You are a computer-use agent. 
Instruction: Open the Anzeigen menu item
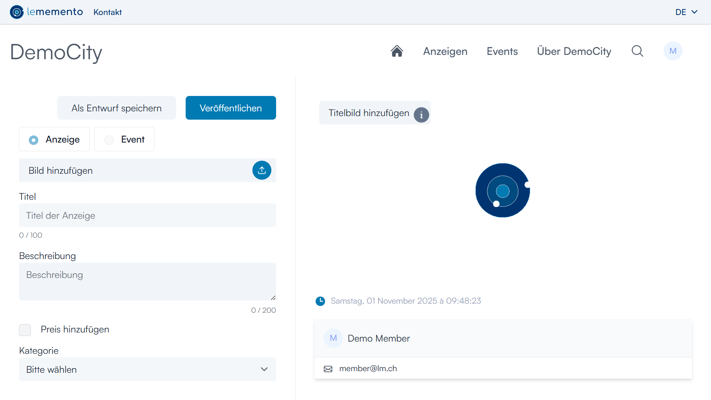(x=445, y=51)
